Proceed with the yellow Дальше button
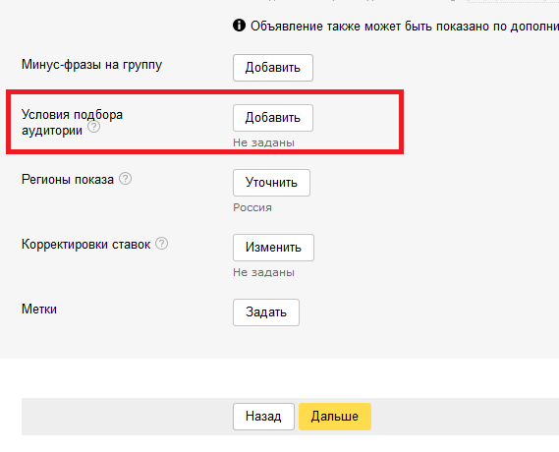This screenshot has width=559, height=452. (x=335, y=417)
